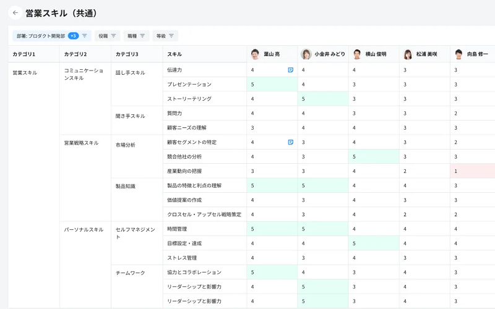Open the 職種 filter dropdown
495x309 pixels.
pos(136,36)
